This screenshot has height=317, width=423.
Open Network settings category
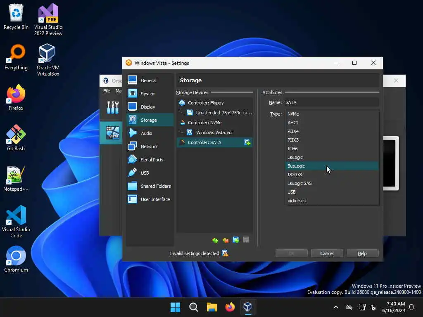coord(150,147)
